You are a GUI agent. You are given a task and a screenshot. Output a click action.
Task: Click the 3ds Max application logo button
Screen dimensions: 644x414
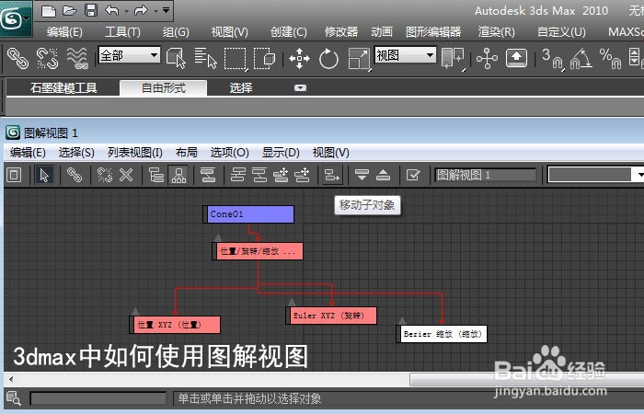point(16,18)
